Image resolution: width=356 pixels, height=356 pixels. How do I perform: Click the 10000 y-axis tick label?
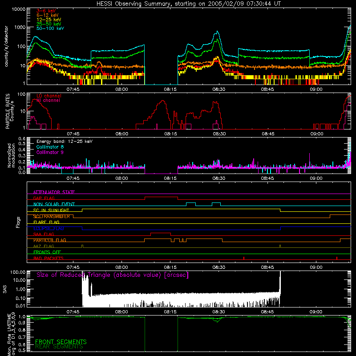coord(19,9)
